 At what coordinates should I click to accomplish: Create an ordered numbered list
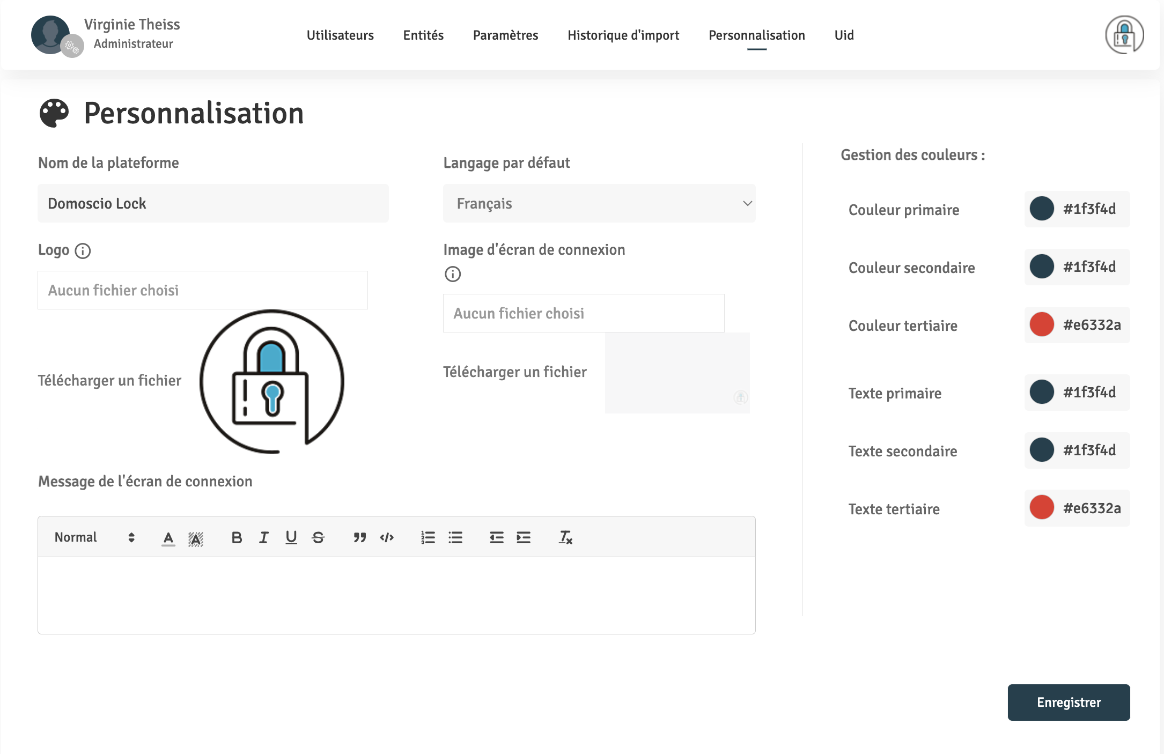coord(428,537)
